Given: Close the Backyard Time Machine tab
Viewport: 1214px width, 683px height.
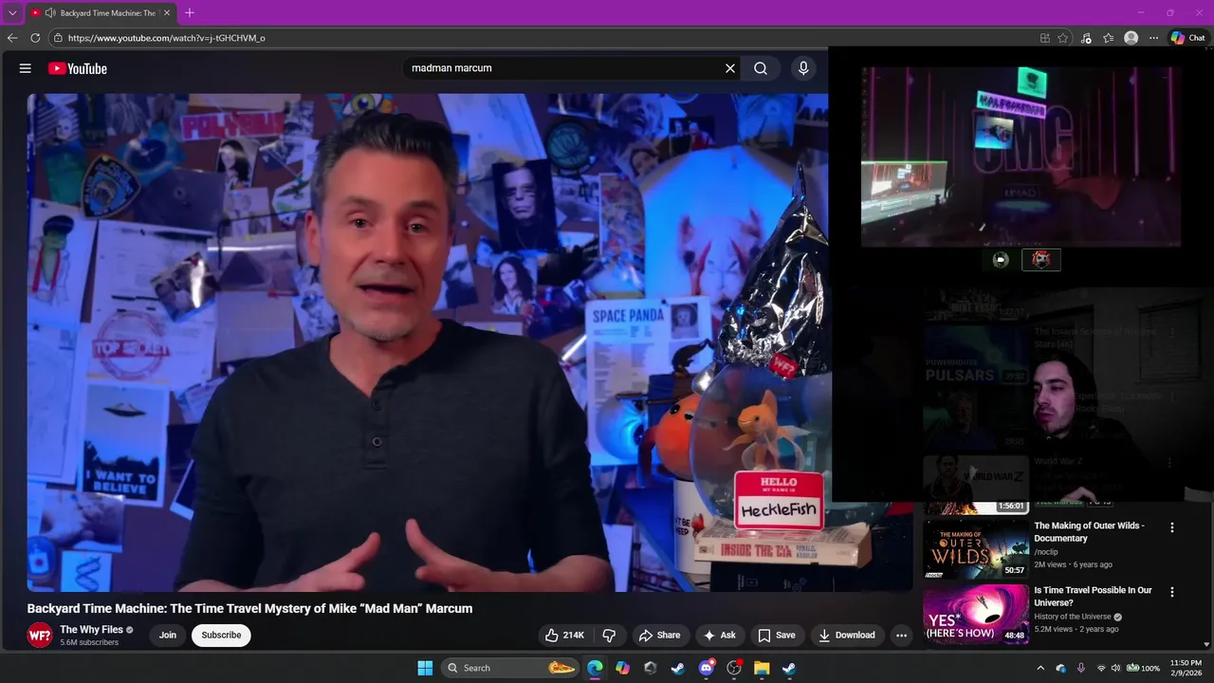Looking at the screenshot, I should click(x=167, y=13).
